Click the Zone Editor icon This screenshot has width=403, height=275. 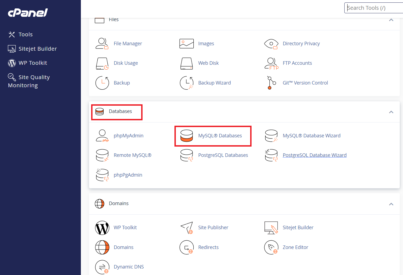(271, 247)
